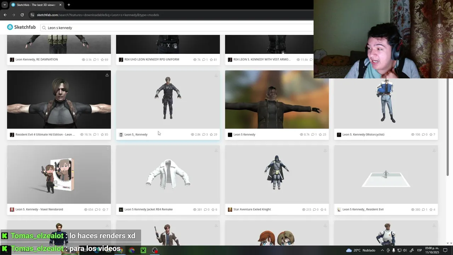The image size is (453, 255).
Task: Click author avatar of Leon S Kennedy_ Resident Evil
Action: [339, 209]
